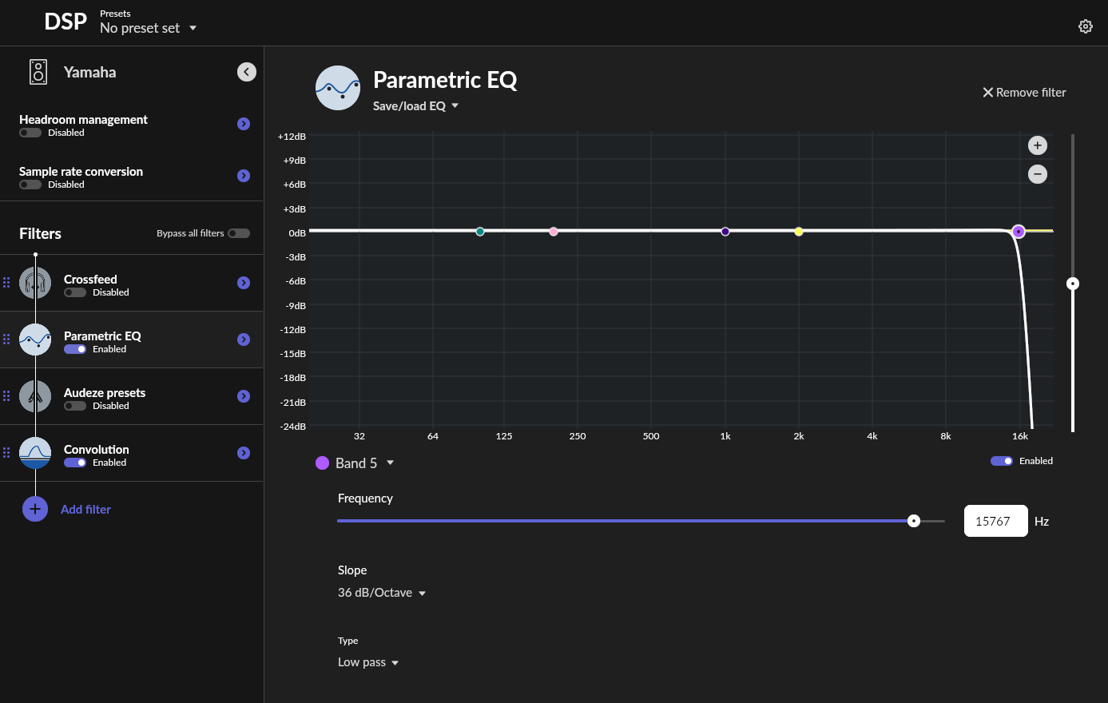Toggle Band 5 enabled switch
This screenshot has height=703, width=1108.
point(1001,461)
